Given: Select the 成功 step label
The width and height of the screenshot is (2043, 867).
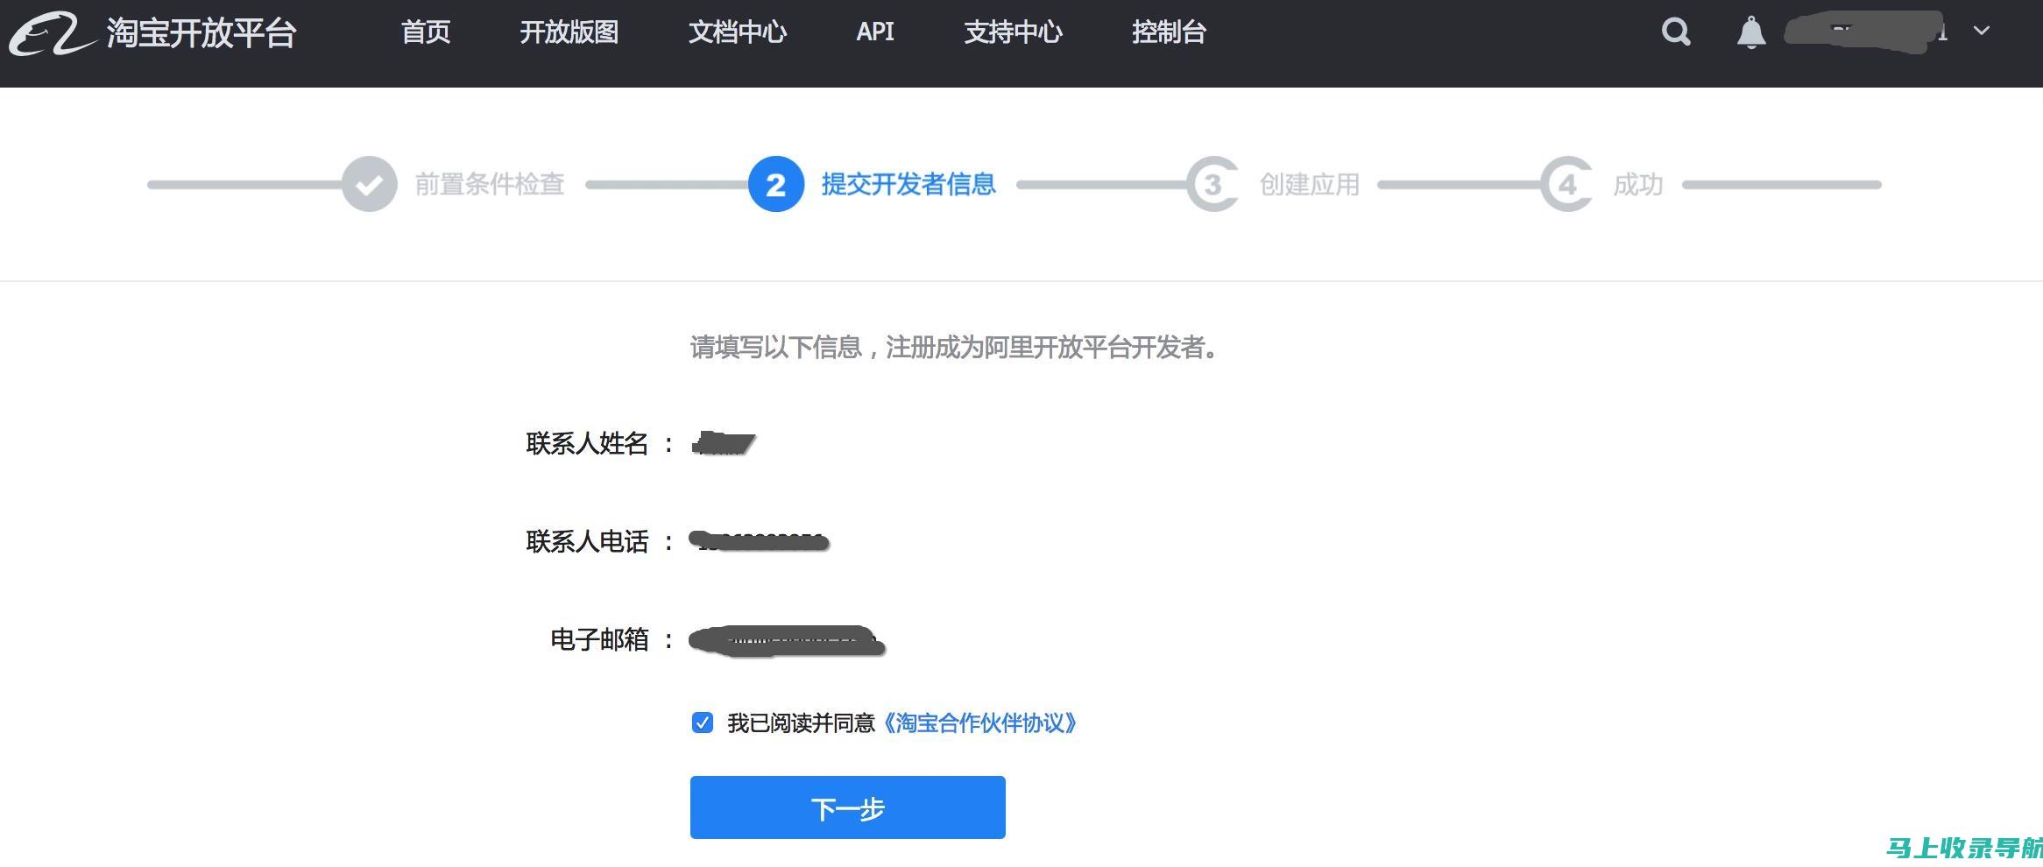Looking at the screenshot, I should coord(1638,184).
